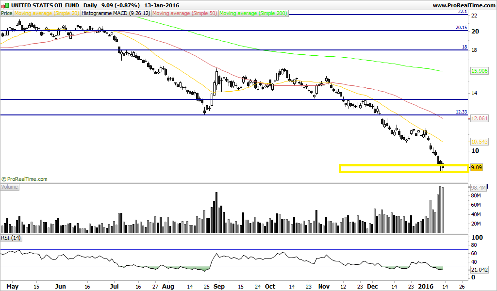This screenshot has height=291, width=497.
Task: Click the 10 price axis label
Action: tap(475, 151)
